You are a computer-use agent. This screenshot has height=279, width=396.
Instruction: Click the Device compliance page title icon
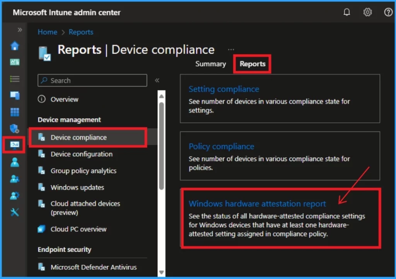click(x=45, y=53)
